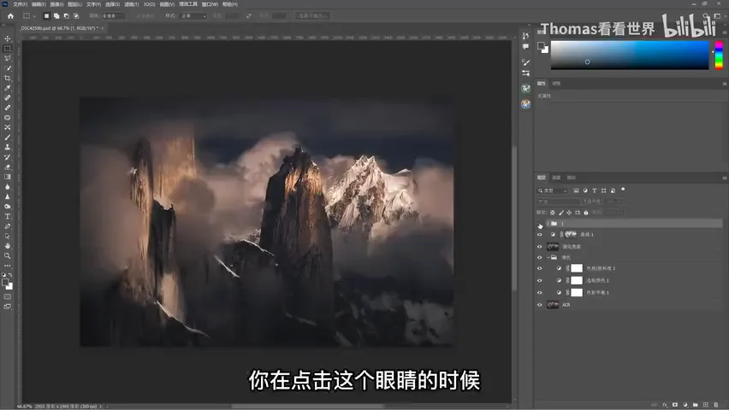The image size is (729, 410).
Task: Toggle visibility of 色相/饱和度 1 layer
Action: (540, 268)
